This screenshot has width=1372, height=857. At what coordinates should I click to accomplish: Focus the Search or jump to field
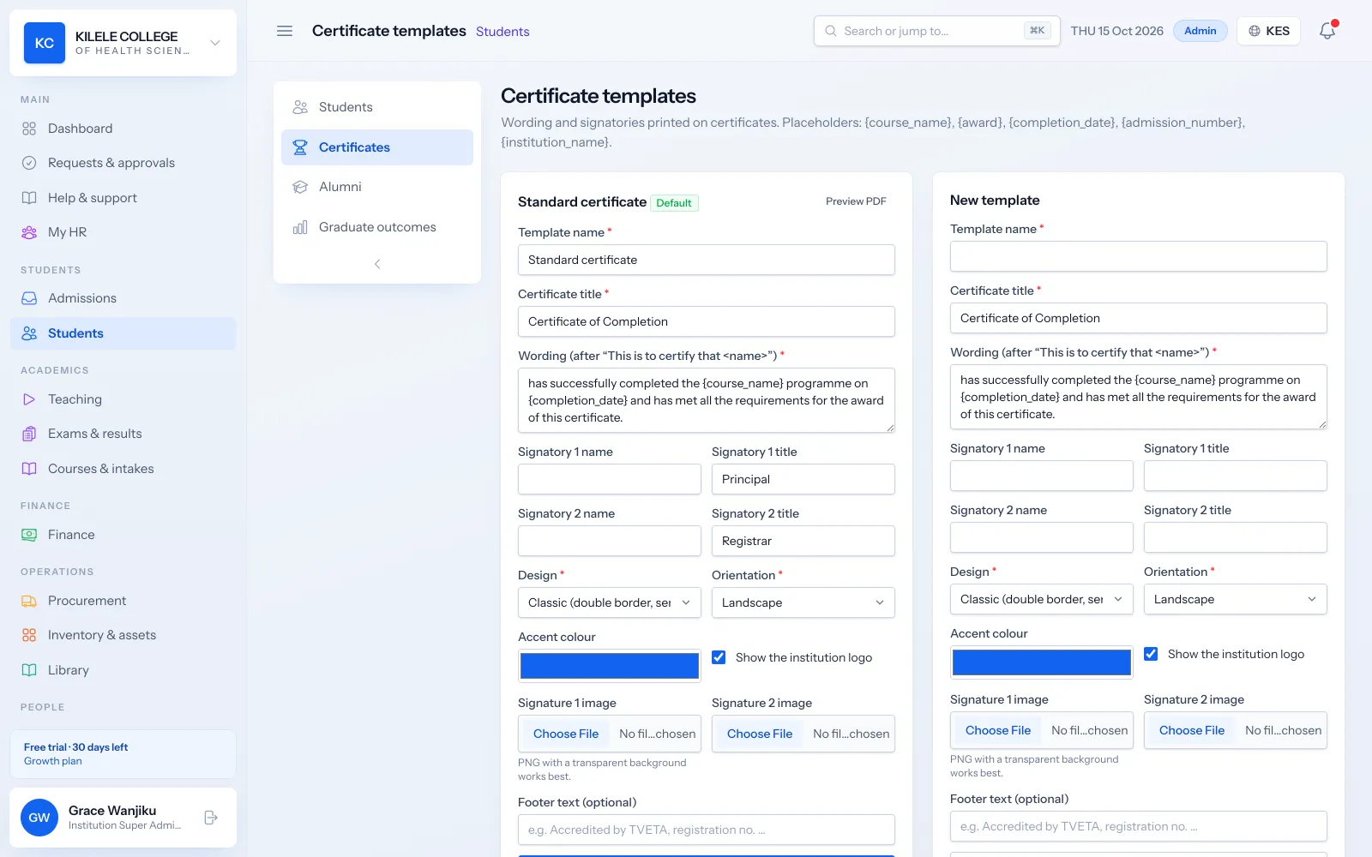coord(937,31)
